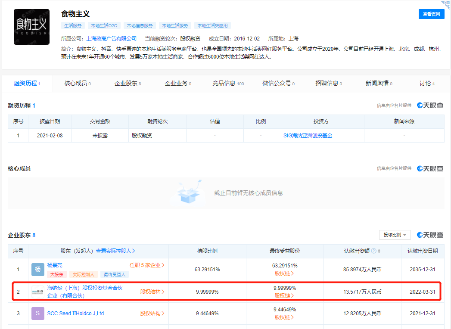Click the 查看官网 button
Viewport: 451px width, 329px height.
431,14
